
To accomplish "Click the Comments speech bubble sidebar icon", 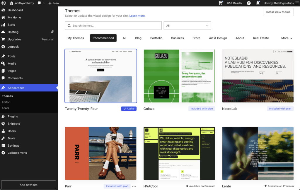I will pos(3,78).
